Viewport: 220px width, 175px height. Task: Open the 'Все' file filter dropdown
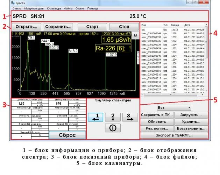click(x=174, y=108)
